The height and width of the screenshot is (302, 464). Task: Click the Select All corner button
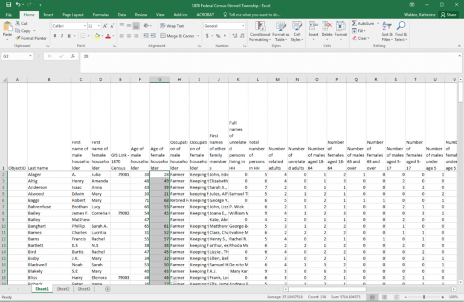pos(4,79)
